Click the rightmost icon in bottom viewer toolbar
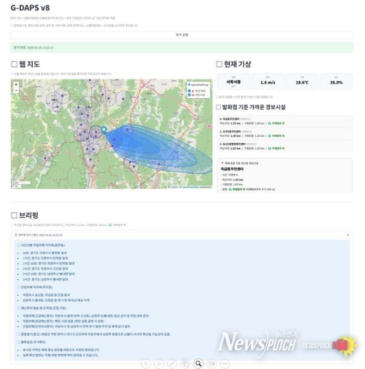Screen dimensions: 365x369 225,363
